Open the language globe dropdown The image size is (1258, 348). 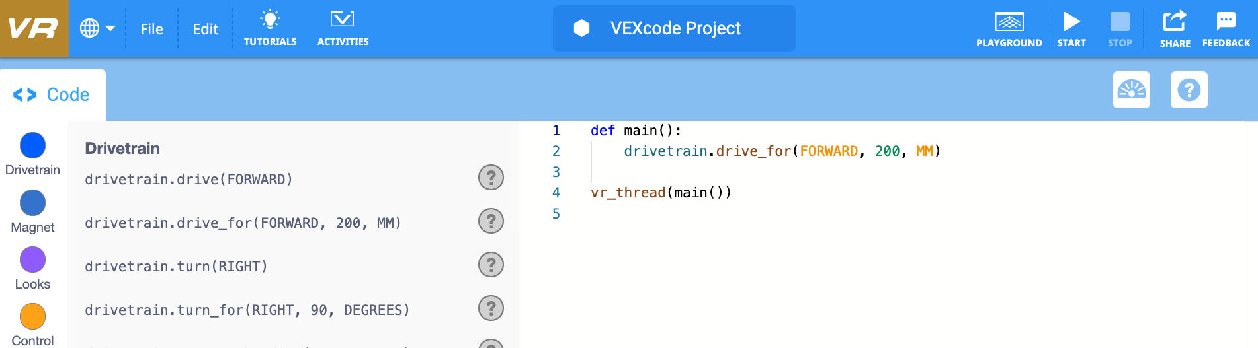click(97, 28)
